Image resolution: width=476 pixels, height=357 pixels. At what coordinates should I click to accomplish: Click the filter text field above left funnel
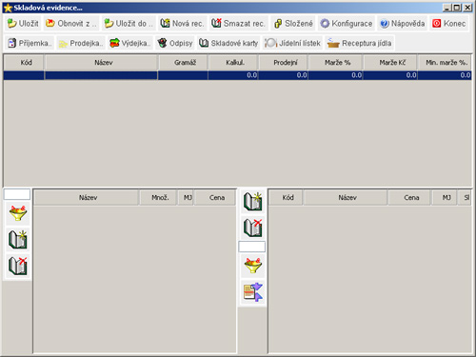click(x=17, y=194)
